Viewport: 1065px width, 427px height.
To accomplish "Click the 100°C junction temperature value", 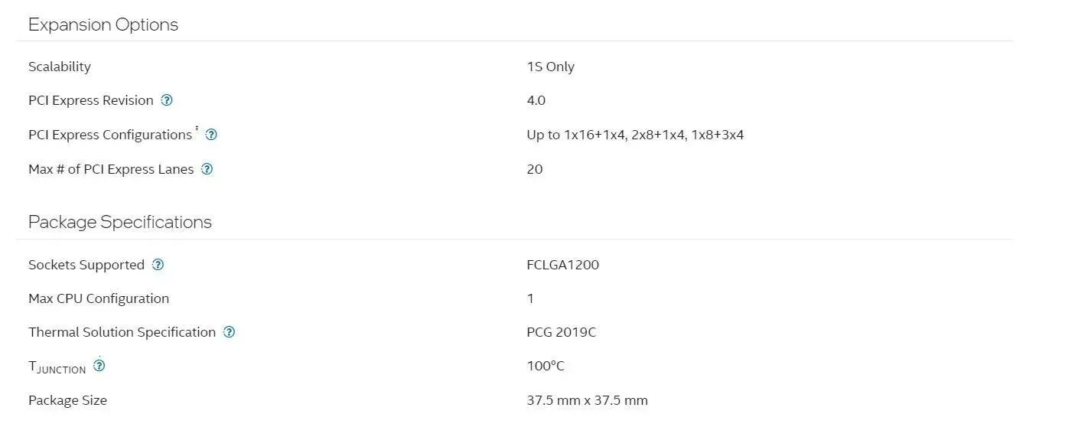I will pyautogui.click(x=546, y=366).
